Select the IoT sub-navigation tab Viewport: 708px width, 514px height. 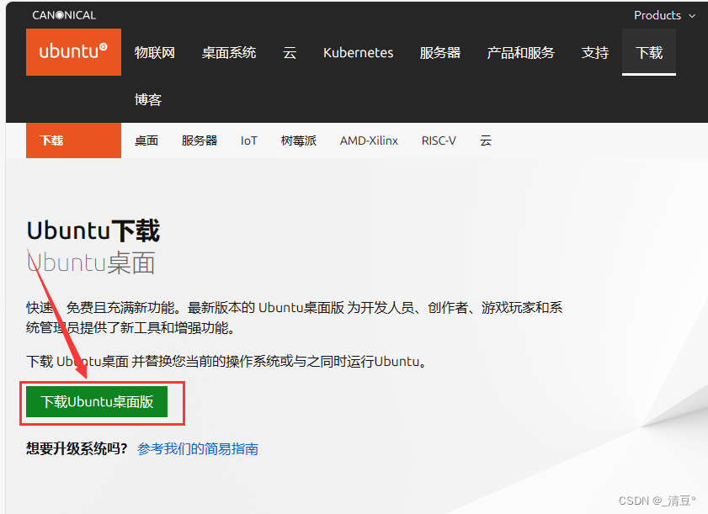tap(249, 140)
